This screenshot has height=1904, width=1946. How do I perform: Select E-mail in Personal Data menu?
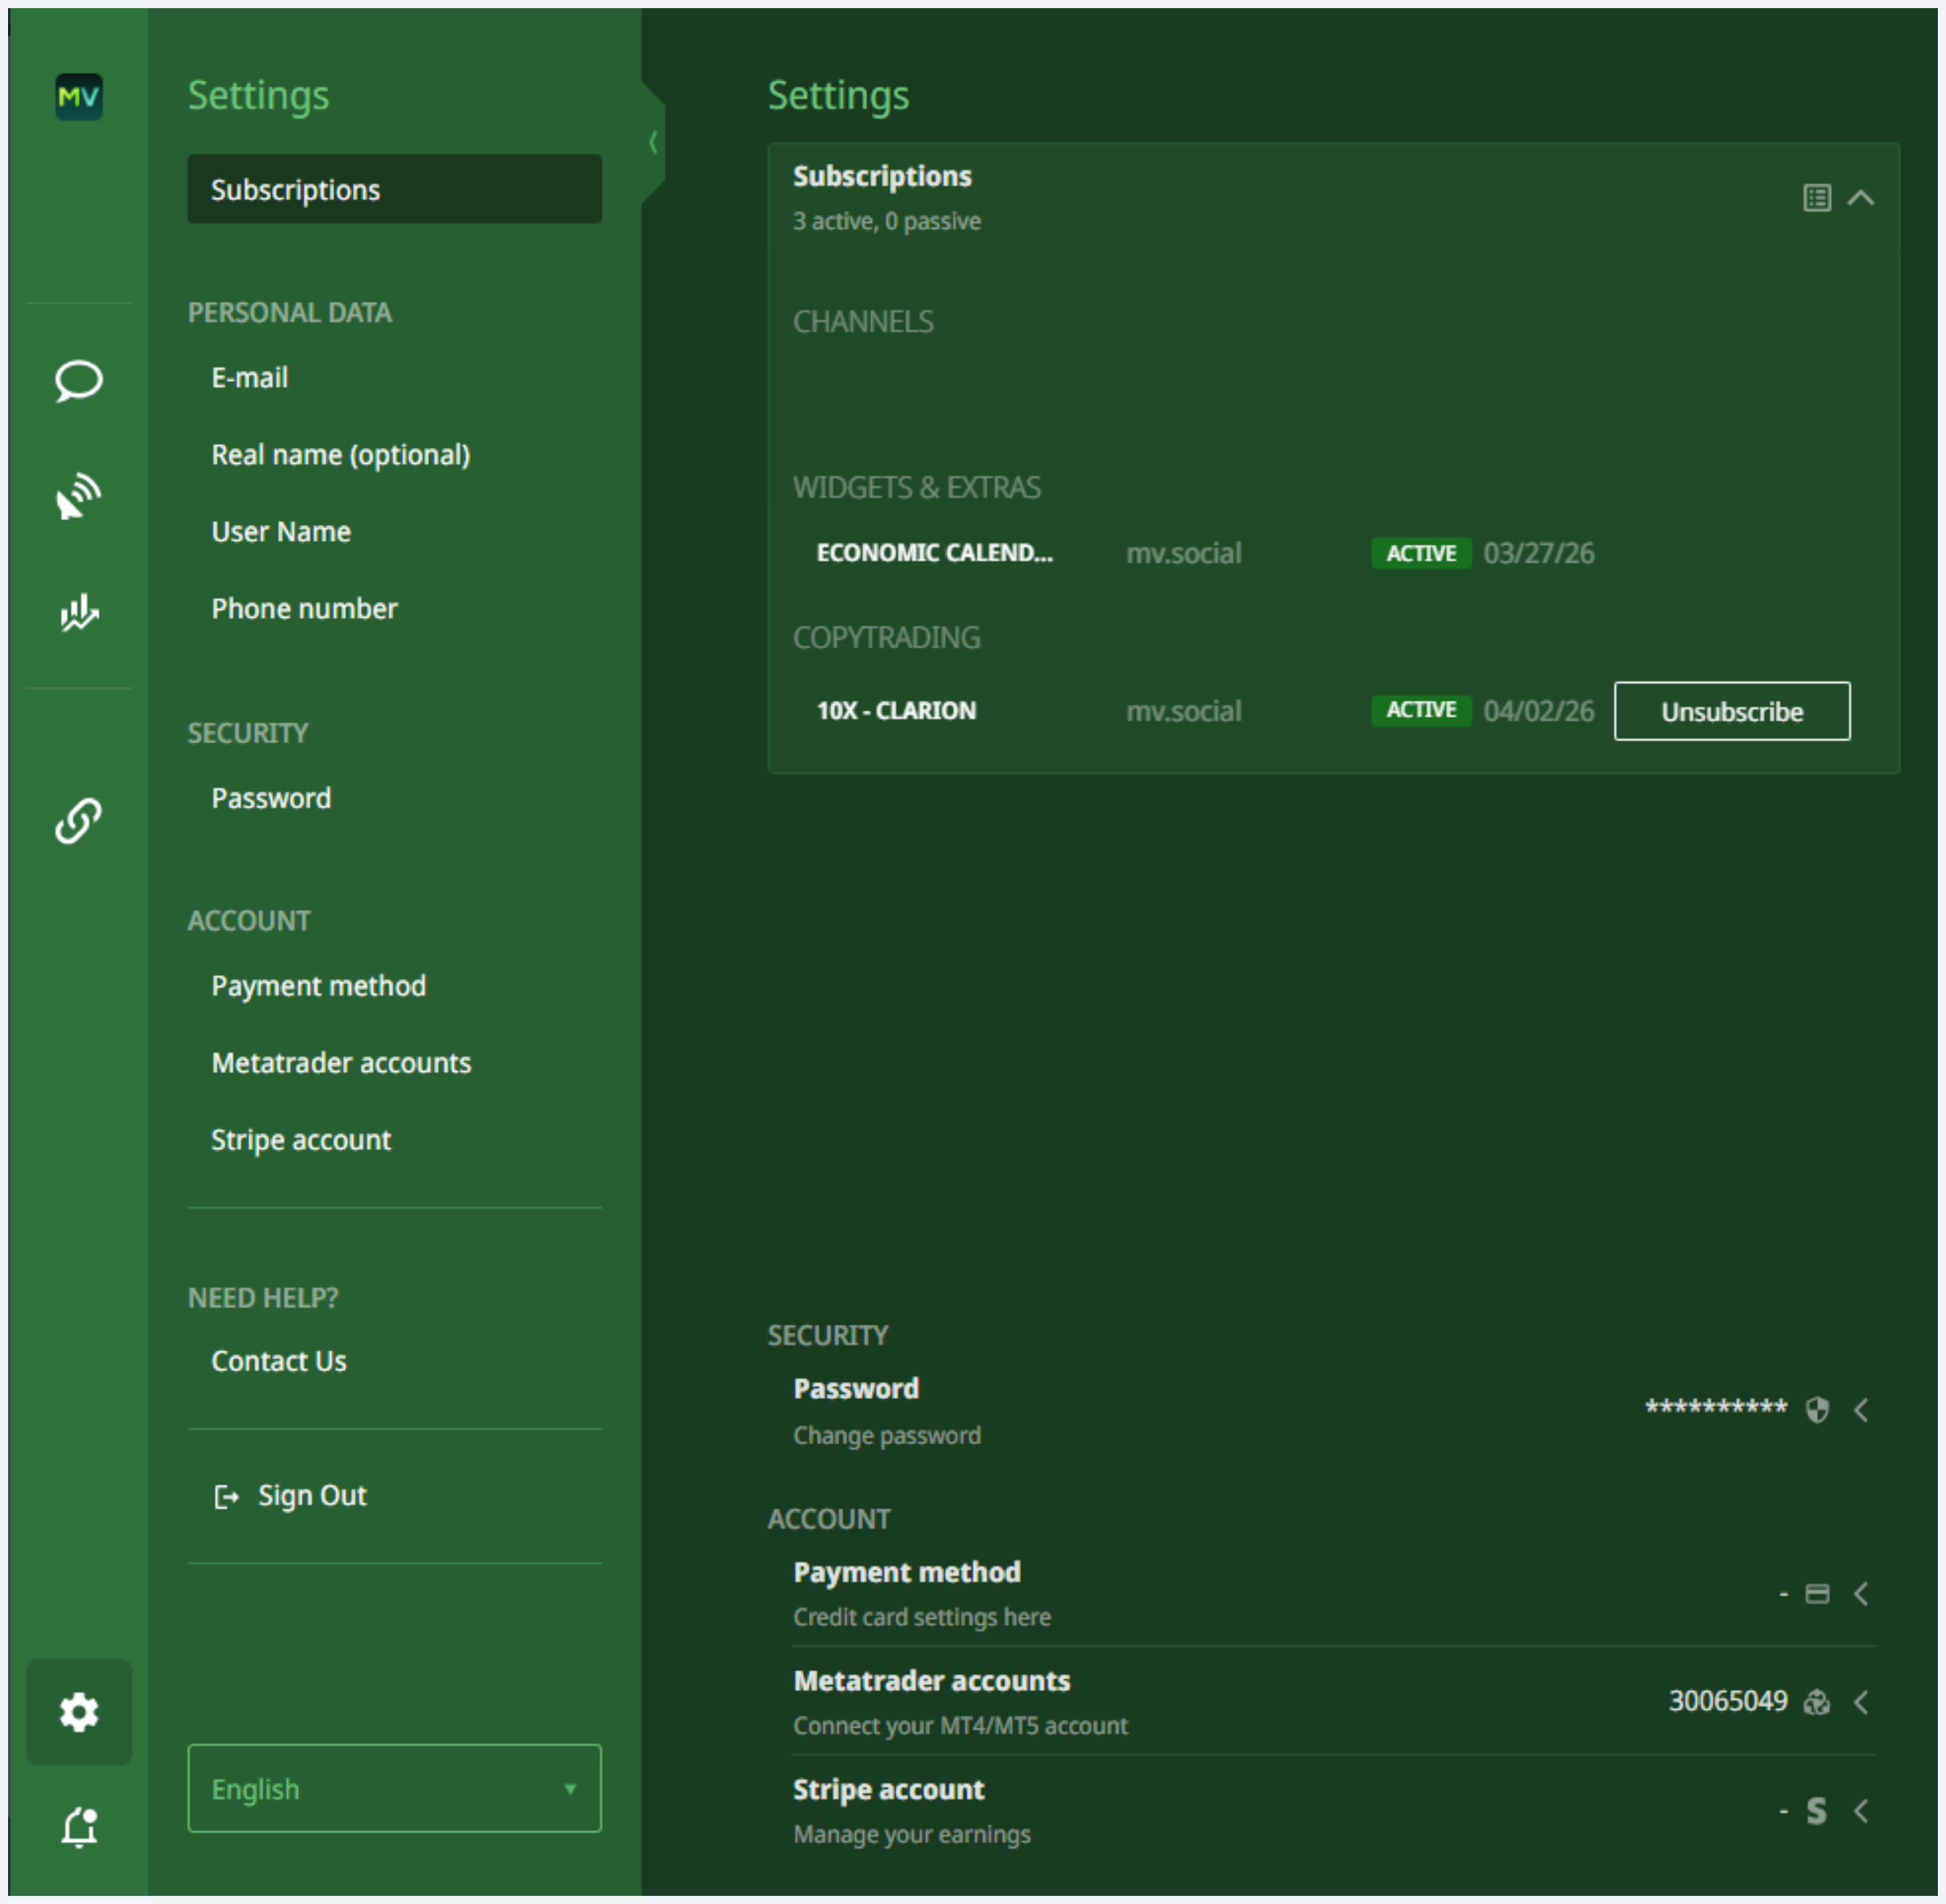point(249,378)
